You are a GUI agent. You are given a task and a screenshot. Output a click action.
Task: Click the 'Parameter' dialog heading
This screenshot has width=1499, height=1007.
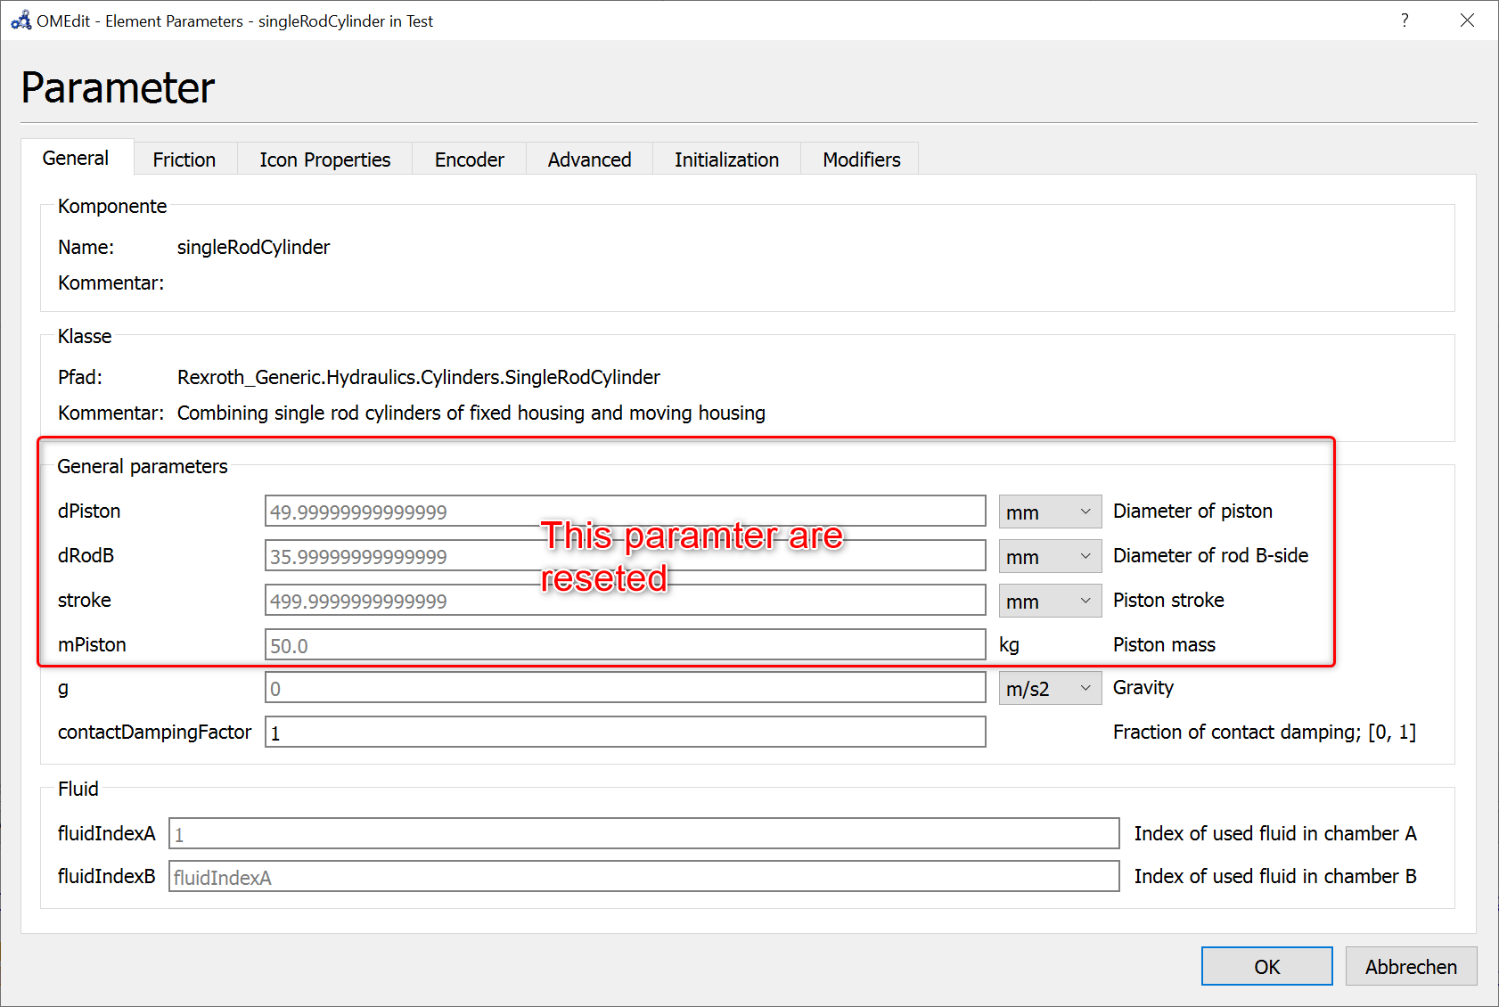click(x=118, y=87)
